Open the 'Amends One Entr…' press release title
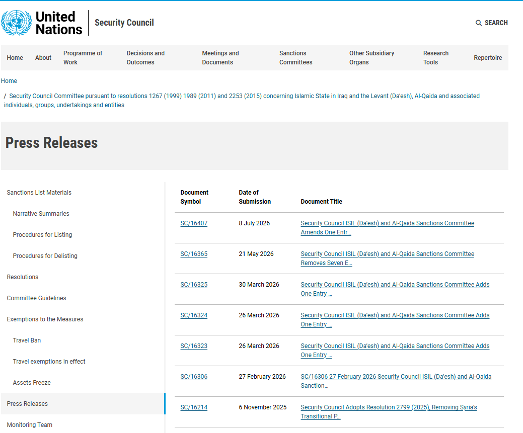 [387, 228]
